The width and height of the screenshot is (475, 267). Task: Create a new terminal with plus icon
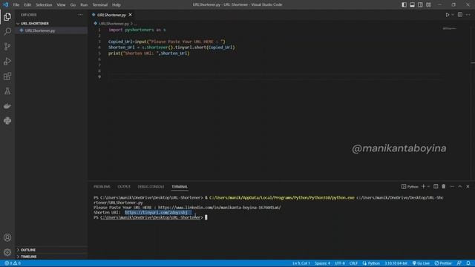[x=424, y=186]
